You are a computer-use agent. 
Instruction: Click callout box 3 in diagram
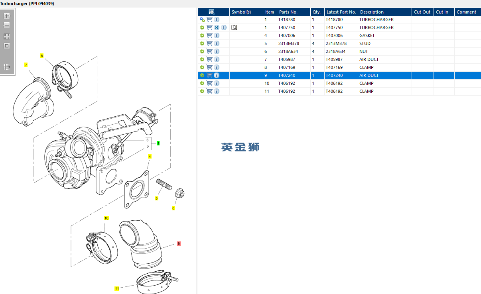pos(148,140)
